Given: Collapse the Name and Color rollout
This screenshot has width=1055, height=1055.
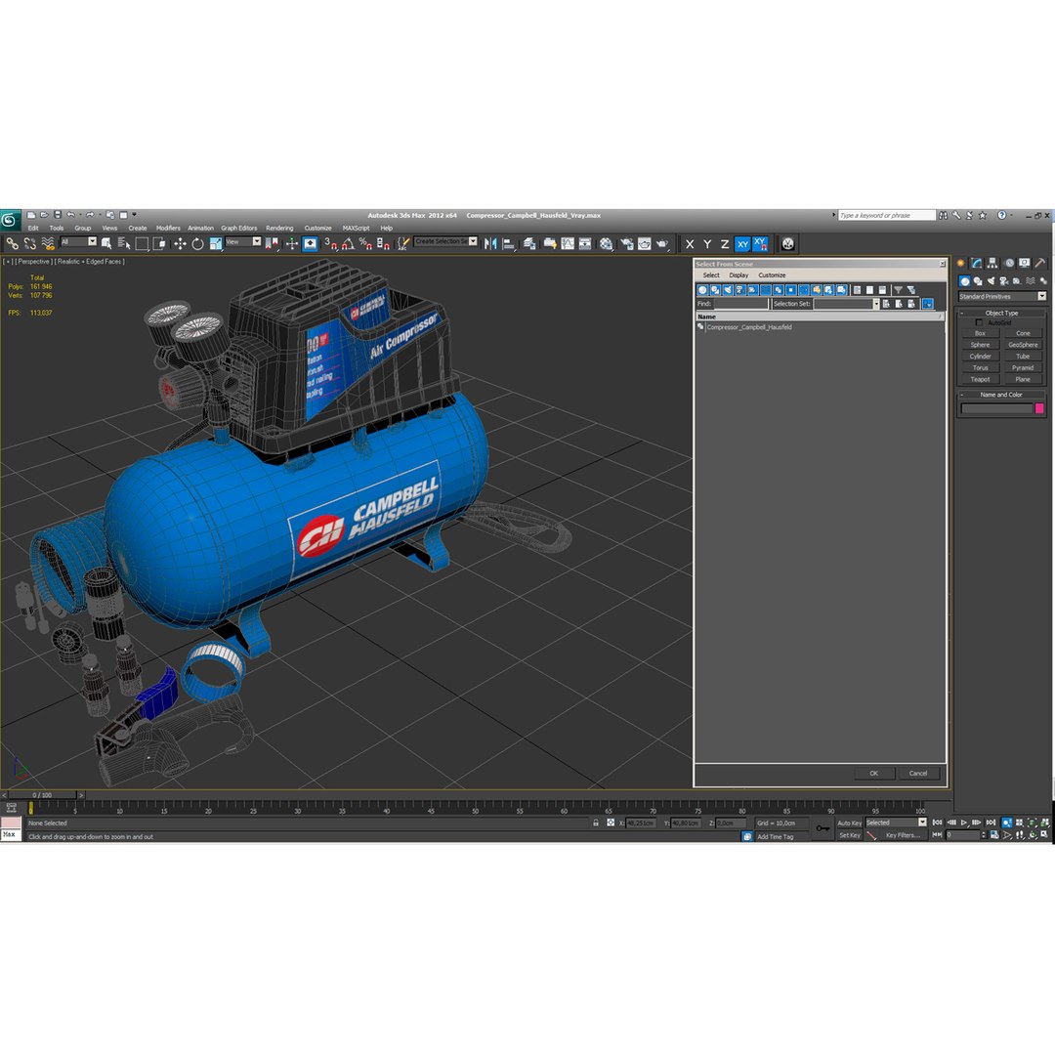Looking at the screenshot, I should (1001, 395).
